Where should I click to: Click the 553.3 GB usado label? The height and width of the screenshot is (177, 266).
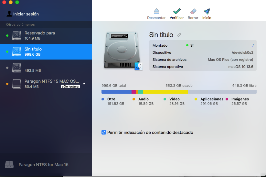click(179, 86)
